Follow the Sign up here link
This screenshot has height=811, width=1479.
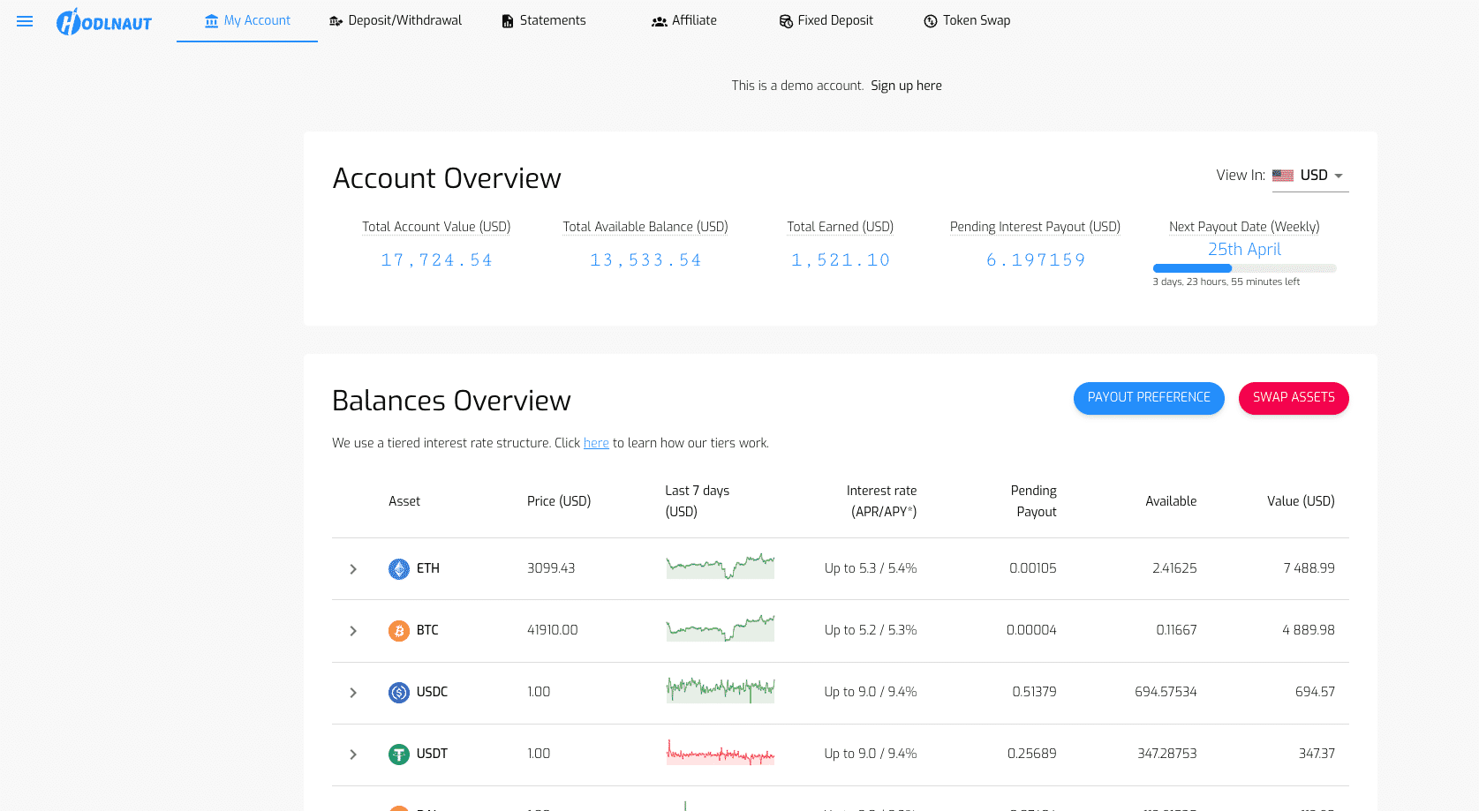pos(906,86)
